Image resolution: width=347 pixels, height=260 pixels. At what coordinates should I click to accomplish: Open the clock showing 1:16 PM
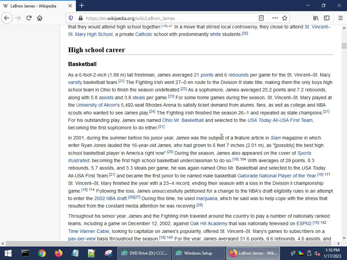click(x=332, y=253)
